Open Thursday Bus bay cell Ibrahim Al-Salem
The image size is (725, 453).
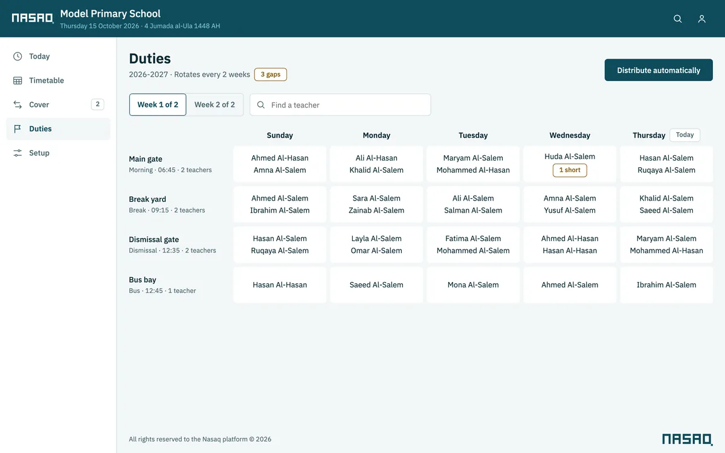tap(666, 285)
